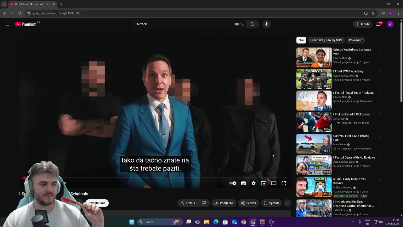The image size is (403, 227).
Task: Switch to theater mode view
Action: [274, 183]
